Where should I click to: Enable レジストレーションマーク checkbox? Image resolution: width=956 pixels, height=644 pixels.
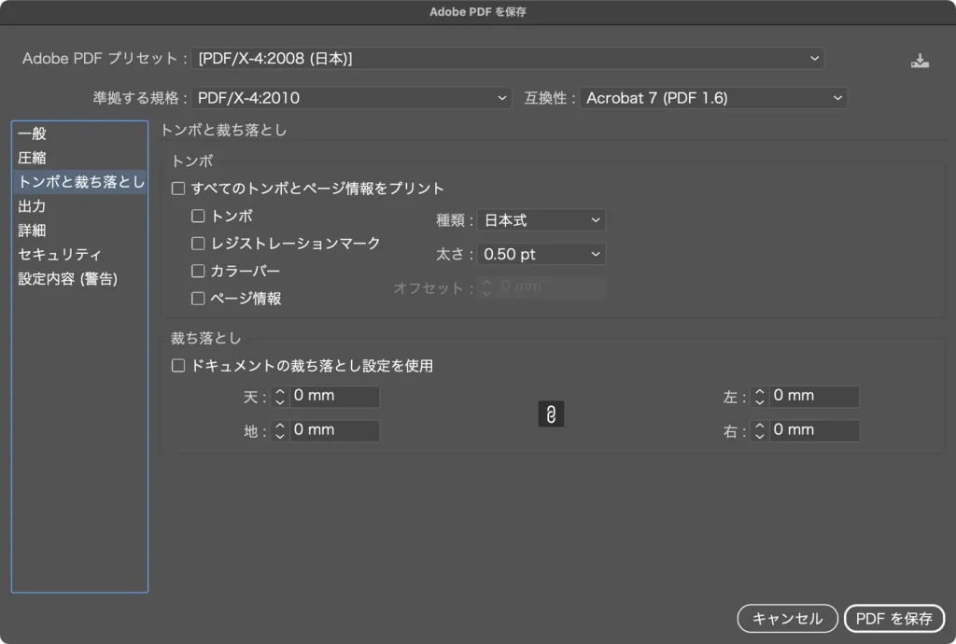pyautogui.click(x=198, y=243)
